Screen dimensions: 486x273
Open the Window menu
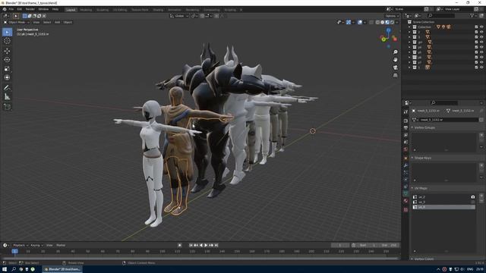pos(43,9)
